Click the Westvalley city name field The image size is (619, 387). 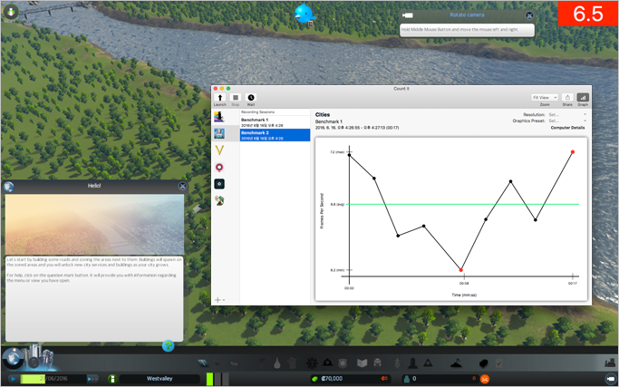click(x=160, y=379)
